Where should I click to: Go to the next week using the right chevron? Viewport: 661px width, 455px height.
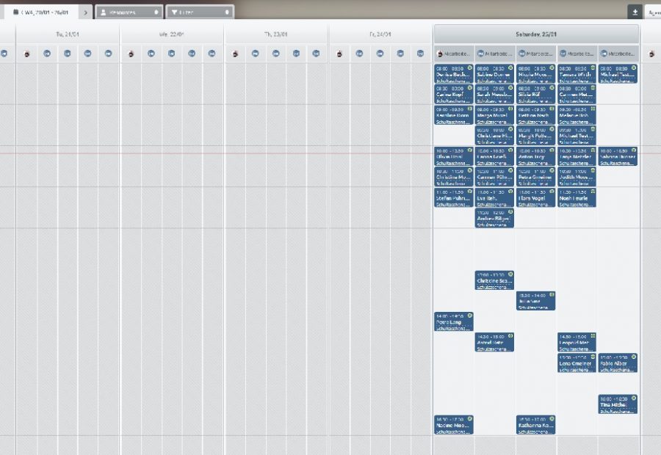pos(85,12)
